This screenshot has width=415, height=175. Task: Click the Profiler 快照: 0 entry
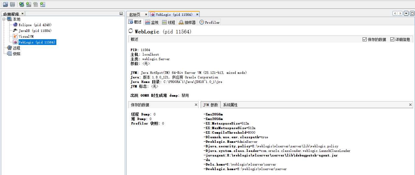[x=148, y=123]
